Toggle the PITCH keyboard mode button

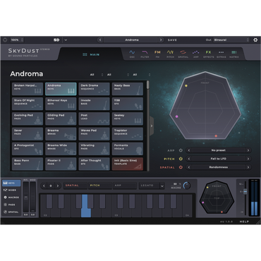click(x=100, y=186)
